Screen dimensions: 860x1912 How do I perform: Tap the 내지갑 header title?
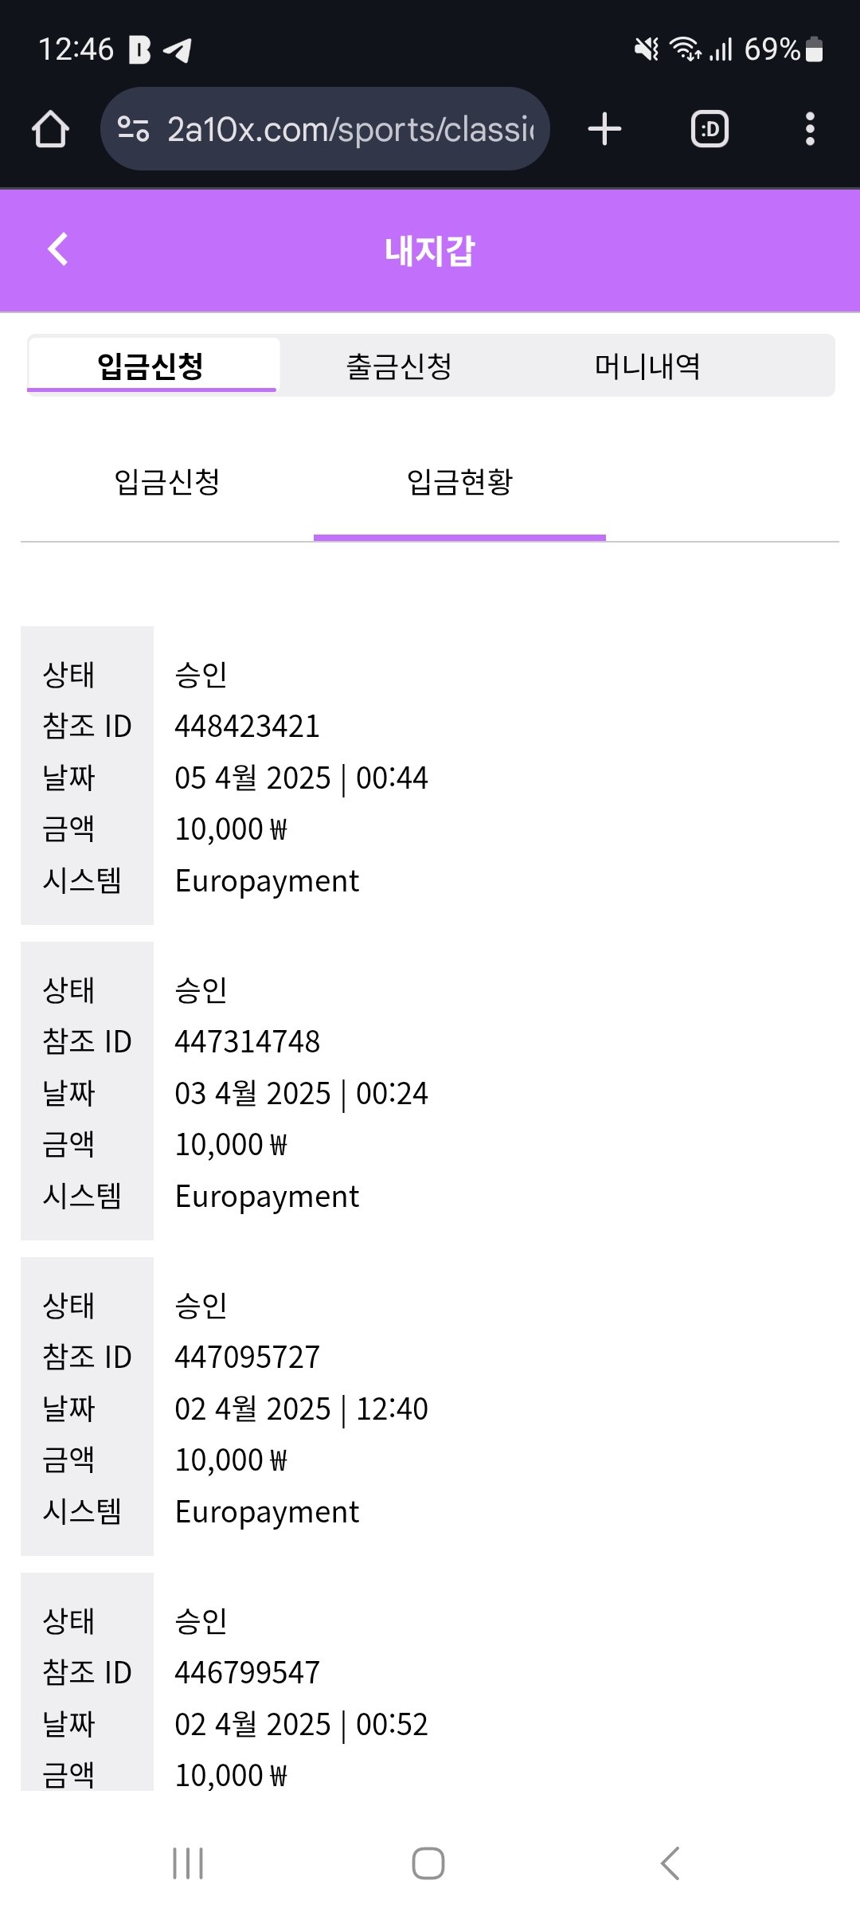430,251
